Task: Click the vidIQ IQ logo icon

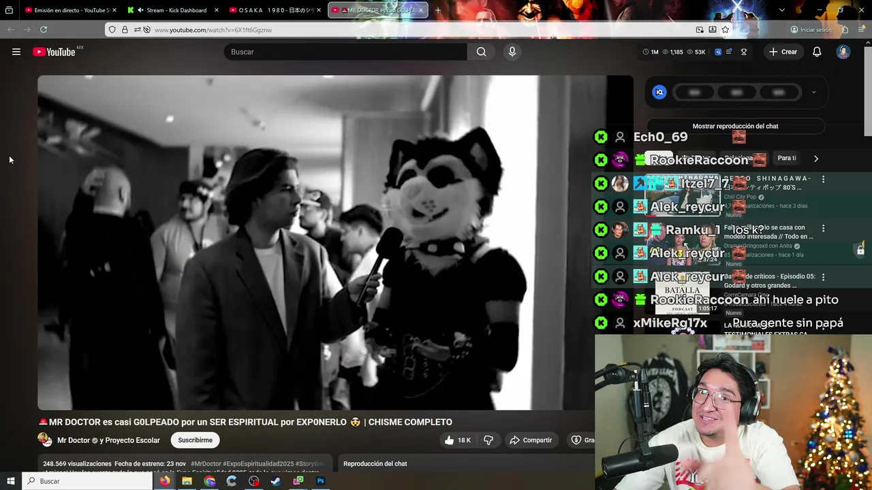Action: point(659,92)
